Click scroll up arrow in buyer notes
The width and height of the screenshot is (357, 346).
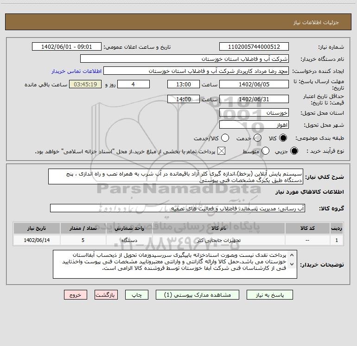click(292, 255)
